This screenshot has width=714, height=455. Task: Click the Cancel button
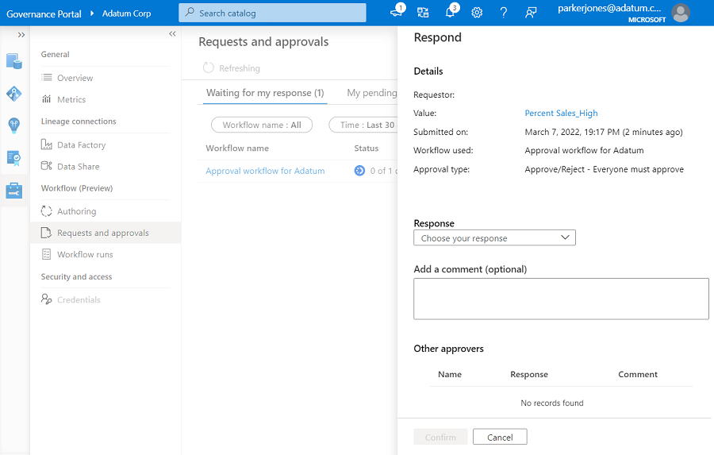(x=500, y=438)
